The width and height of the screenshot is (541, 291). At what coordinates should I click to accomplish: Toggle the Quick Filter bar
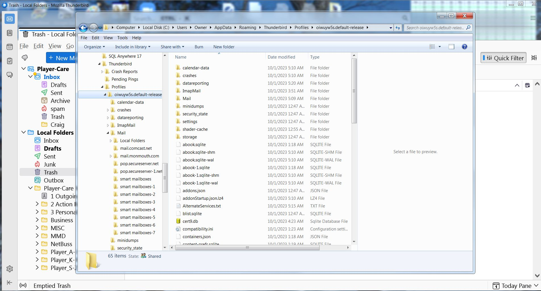click(503, 58)
